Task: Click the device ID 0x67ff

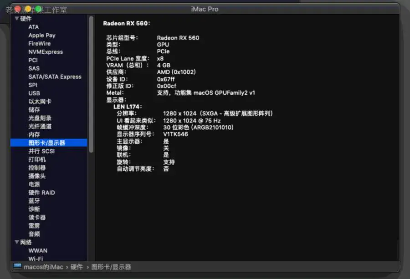Action: pyautogui.click(x=166, y=79)
